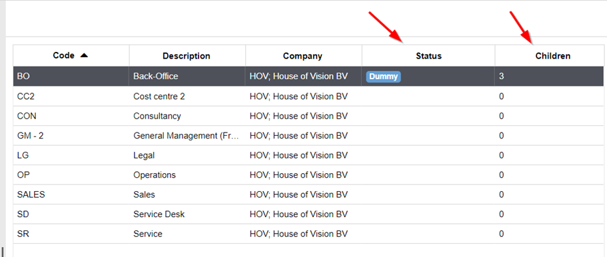The height and width of the screenshot is (257, 607).
Task: Sort by the Company column header
Action: 303,56
